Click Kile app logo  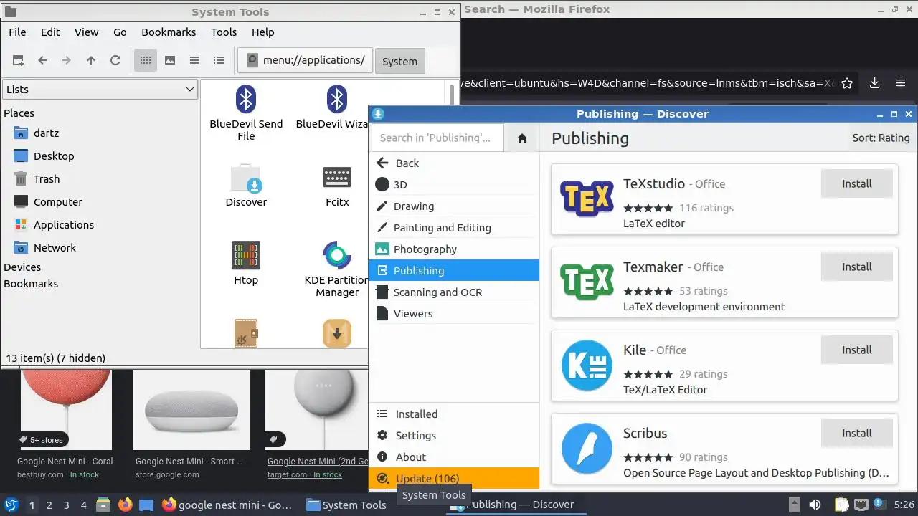pyautogui.click(x=587, y=365)
